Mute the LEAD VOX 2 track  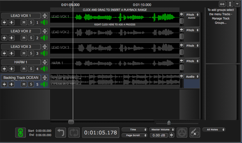click(24, 38)
